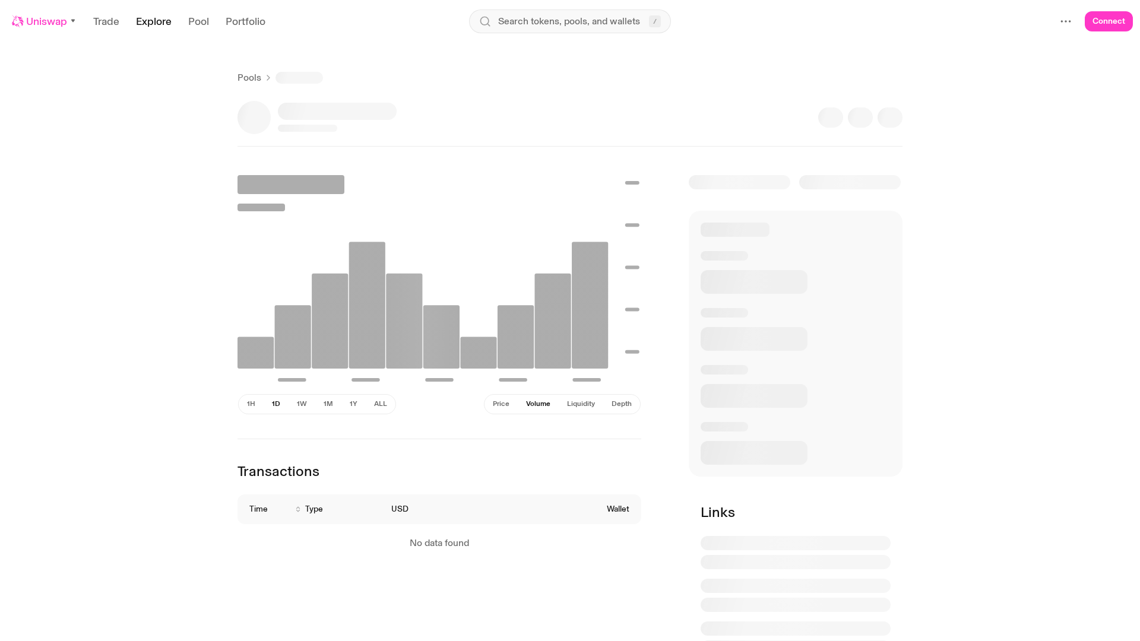
Task: Click the Connect wallet button
Action: 1109,21
